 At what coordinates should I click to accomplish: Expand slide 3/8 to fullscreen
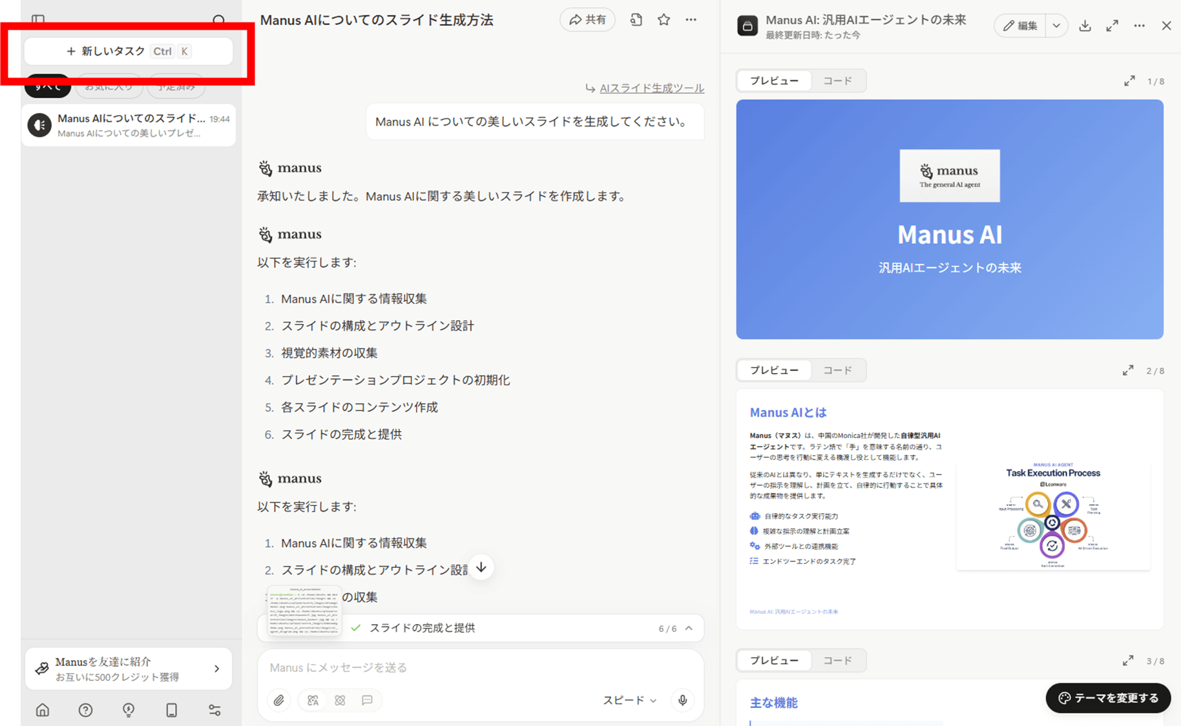(1128, 661)
